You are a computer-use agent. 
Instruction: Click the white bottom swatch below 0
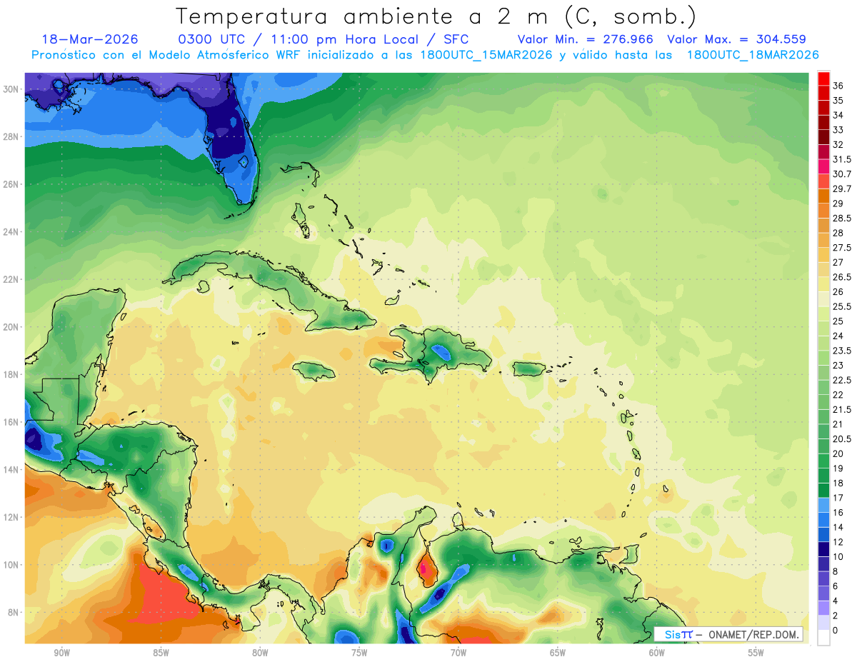[823, 638]
